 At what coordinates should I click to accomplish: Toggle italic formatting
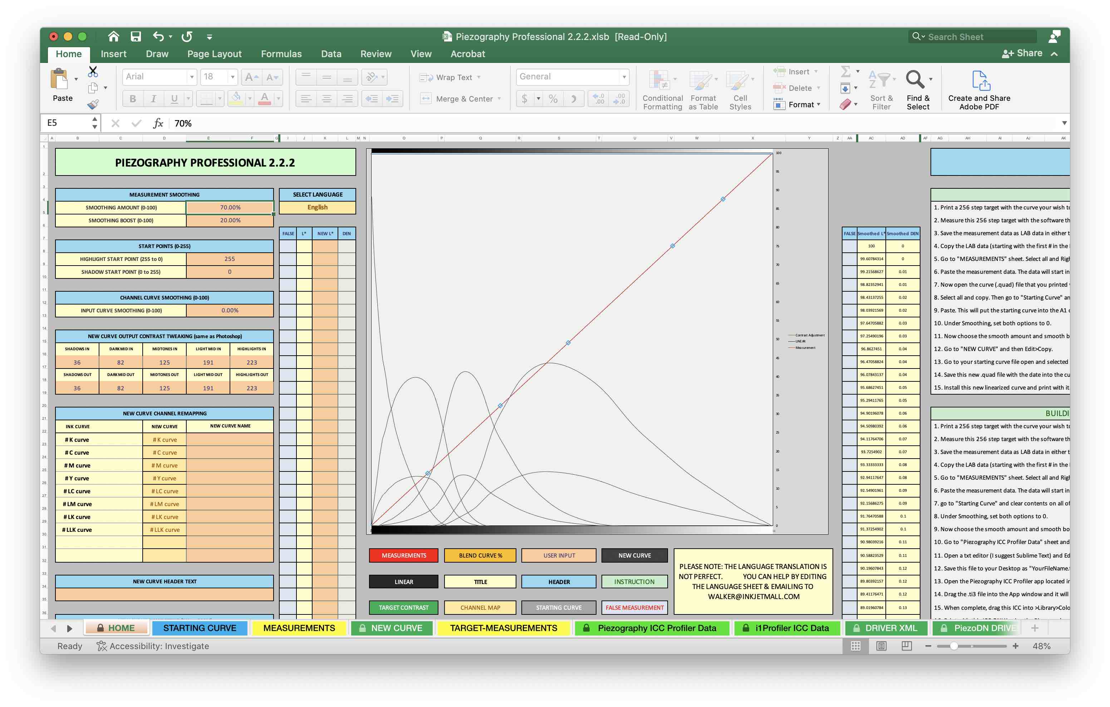(x=153, y=99)
